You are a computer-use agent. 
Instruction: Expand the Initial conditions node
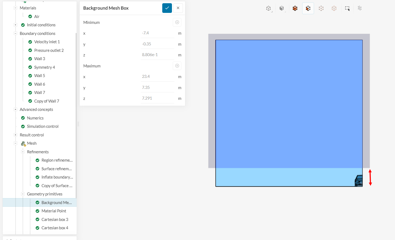point(15,25)
